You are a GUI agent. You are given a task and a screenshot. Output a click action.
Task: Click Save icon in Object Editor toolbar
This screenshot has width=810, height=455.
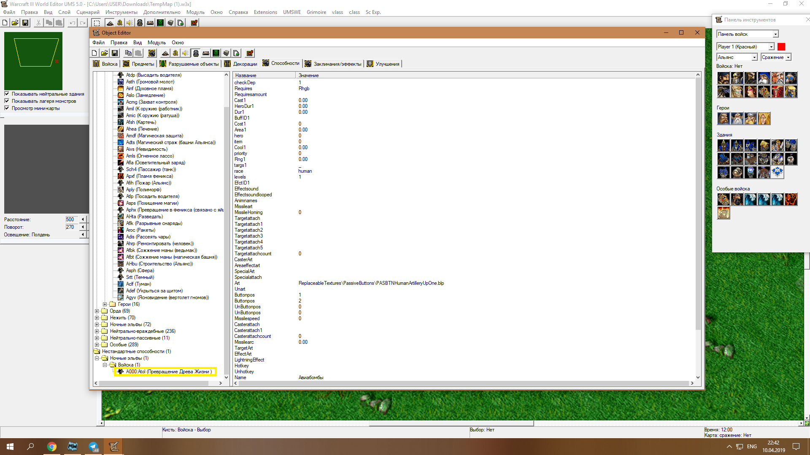pyautogui.click(x=114, y=53)
